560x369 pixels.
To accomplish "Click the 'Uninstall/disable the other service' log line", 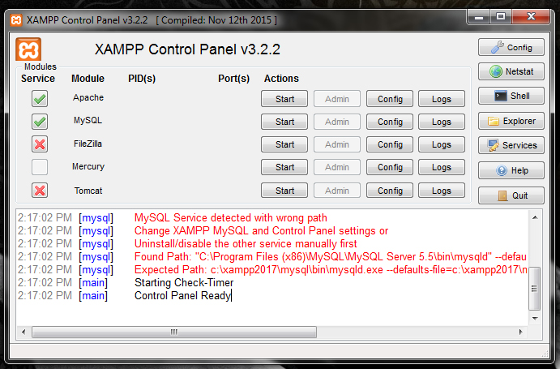I will click(246, 243).
